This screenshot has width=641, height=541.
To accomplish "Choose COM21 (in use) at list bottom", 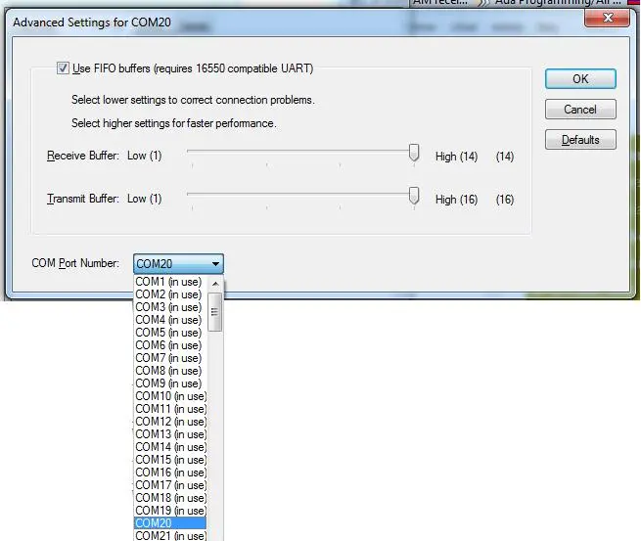I will coord(170,535).
